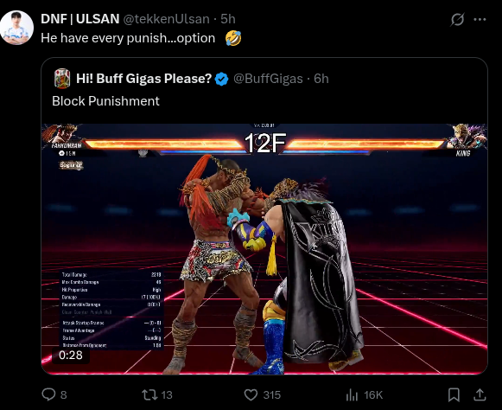
Task: Open Buff Gigas avatar in quoted tweet
Action: coord(62,78)
